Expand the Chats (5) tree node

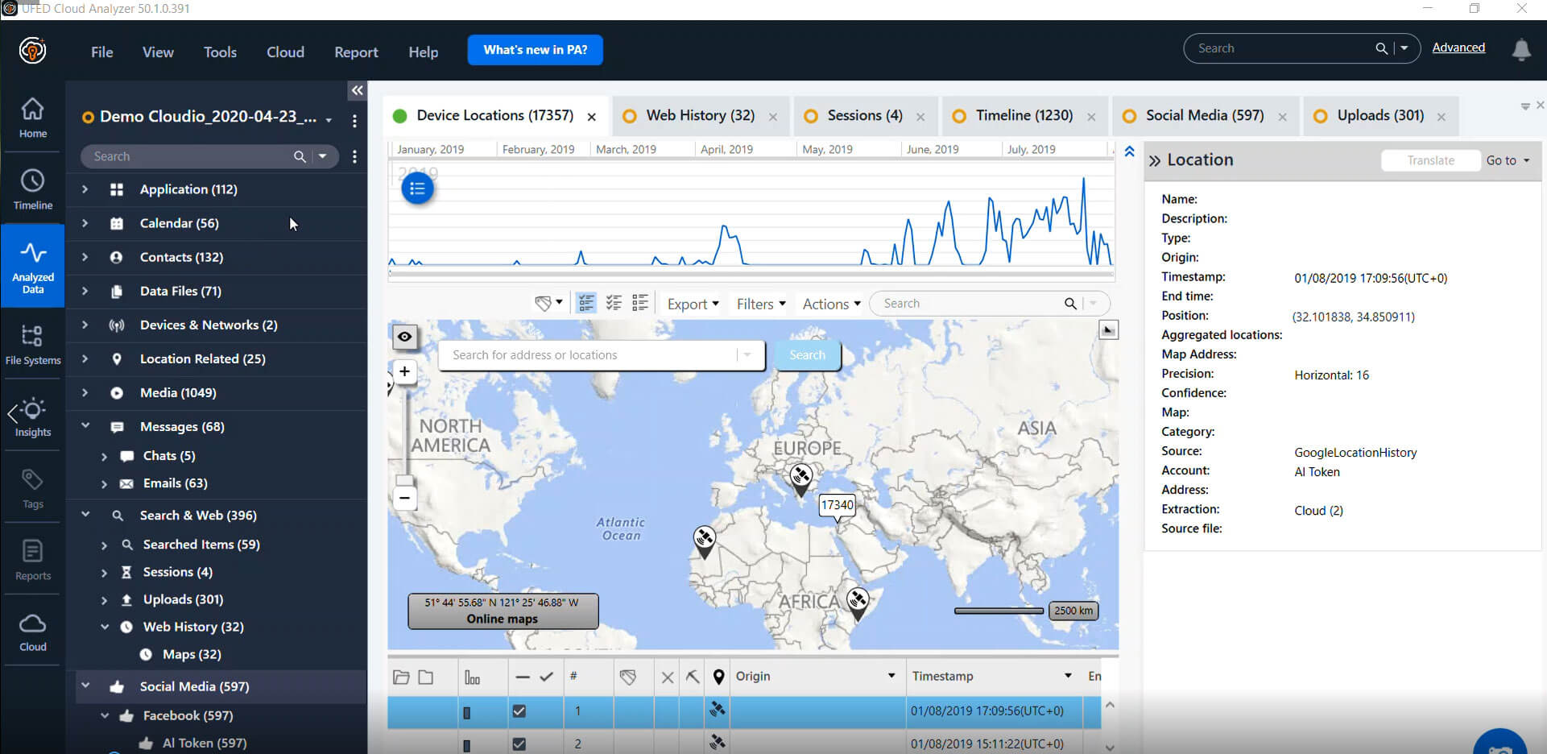[104, 456]
